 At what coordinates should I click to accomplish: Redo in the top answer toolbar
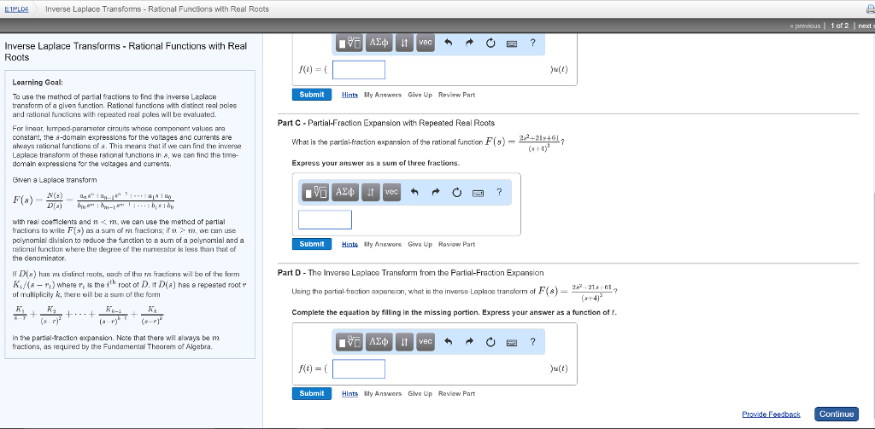(469, 43)
